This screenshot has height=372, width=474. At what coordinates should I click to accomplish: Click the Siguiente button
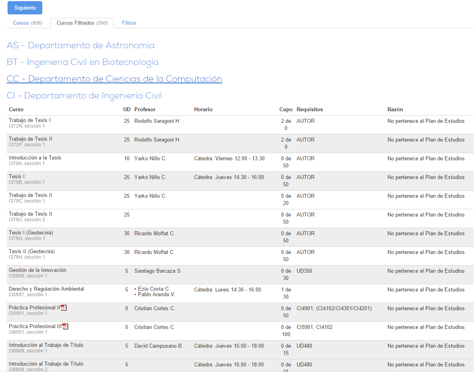(25, 8)
